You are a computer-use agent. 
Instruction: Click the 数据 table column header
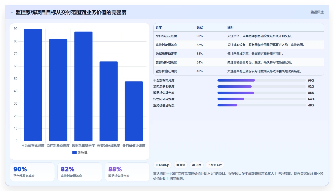(200, 27)
